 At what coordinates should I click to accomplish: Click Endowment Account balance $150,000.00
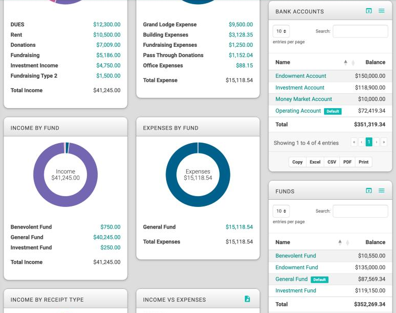pos(370,76)
